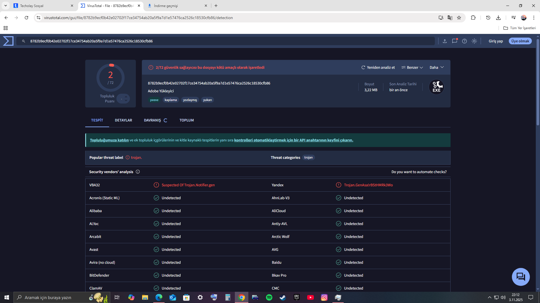Follow the Topluluğumuza katılın link
The height and width of the screenshot is (303, 540).
pyautogui.click(x=109, y=140)
